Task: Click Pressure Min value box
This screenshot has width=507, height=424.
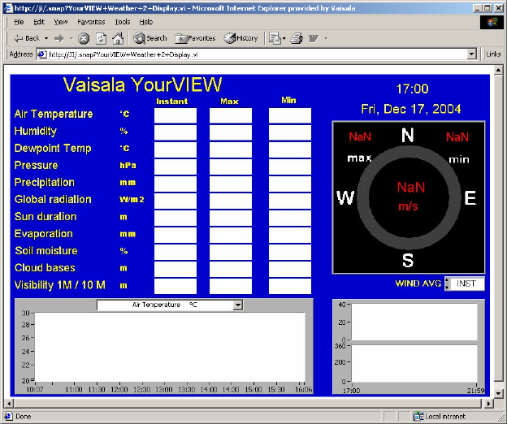Action: pyautogui.click(x=290, y=167)
